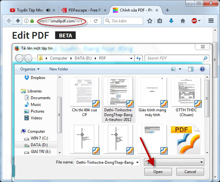The height and width of the screenshot is (182, 220).
Task: Open downloads with the blue arrow icon
Action: tap(171, 21)
